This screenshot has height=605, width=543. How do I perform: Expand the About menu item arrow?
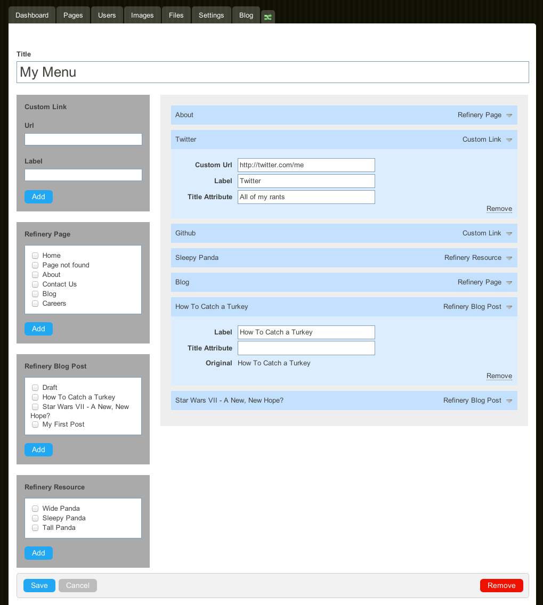tap(509, 116)
